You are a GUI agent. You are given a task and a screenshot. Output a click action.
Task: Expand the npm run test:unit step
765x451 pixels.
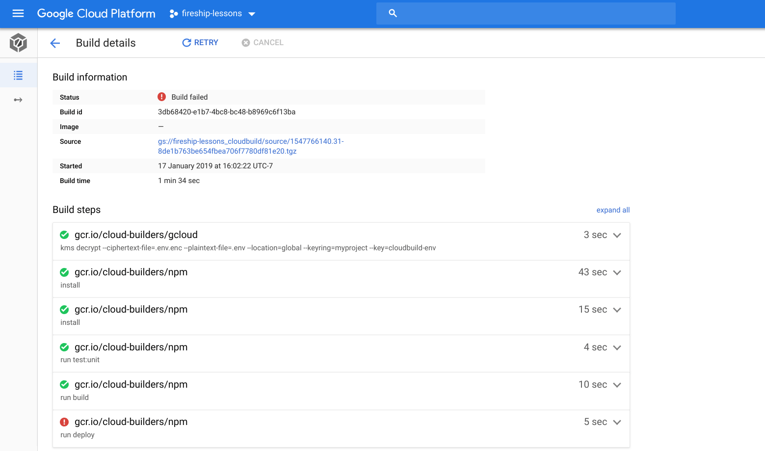click(617, 347)
